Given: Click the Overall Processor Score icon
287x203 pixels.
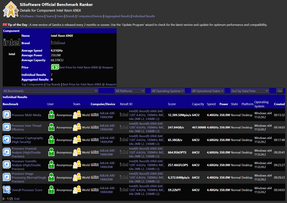Looking at the screenshot, I should click(6, 190).
